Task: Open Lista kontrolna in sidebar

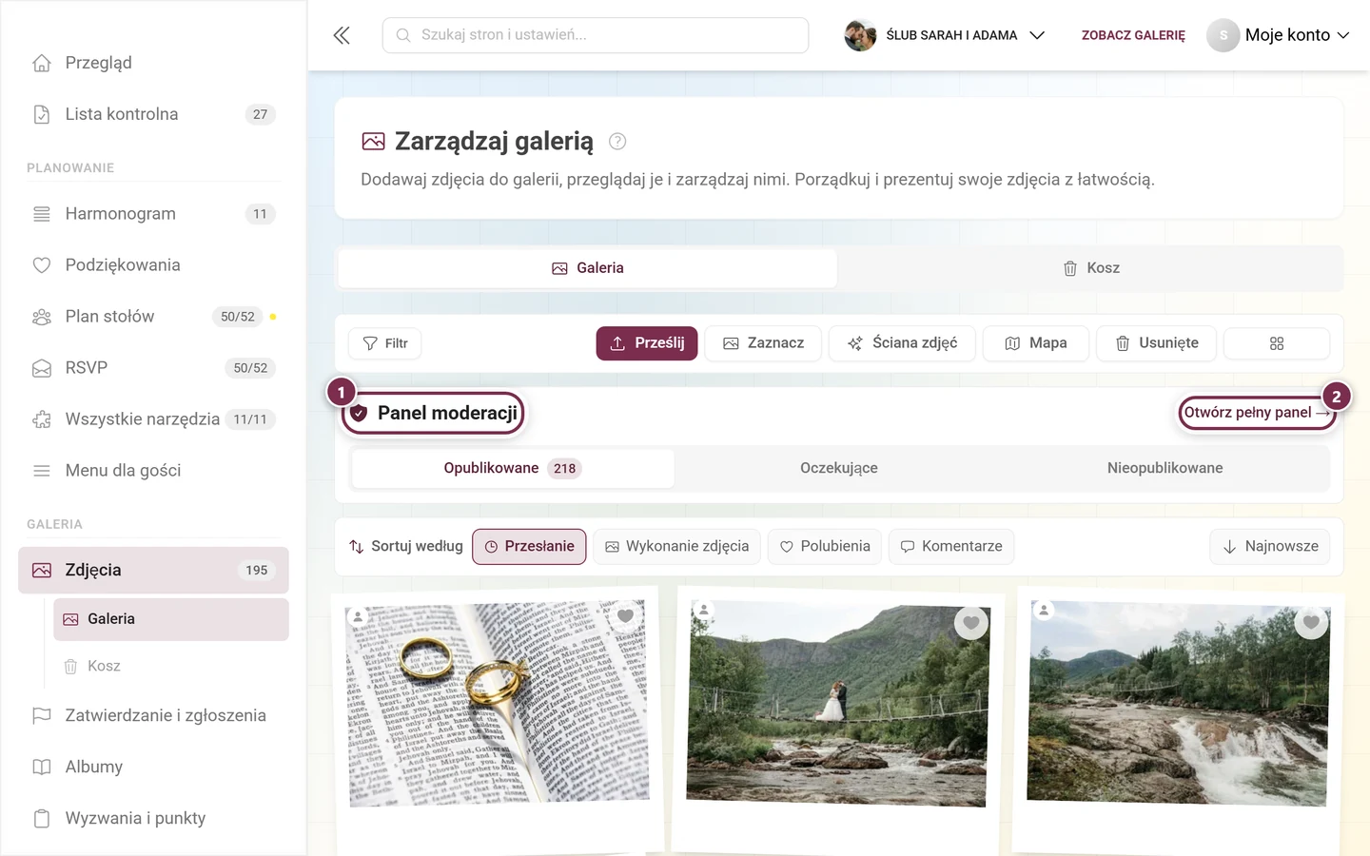Action: point(153,114)
